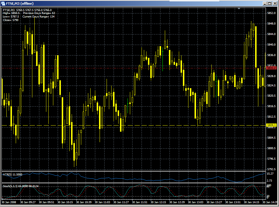Click the 5848.0 price scale label

[x=271, y=24]
